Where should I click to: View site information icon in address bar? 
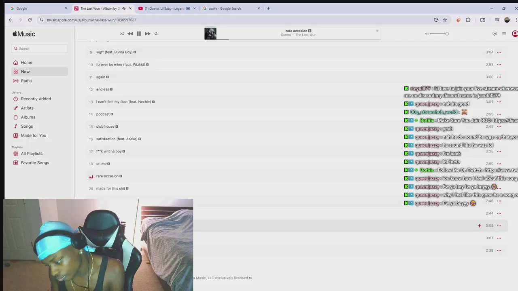[41, 20]
